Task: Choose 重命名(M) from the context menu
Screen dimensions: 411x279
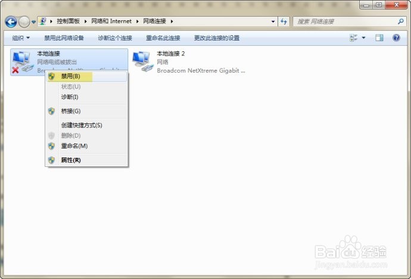Action: pyautogui.click(x=87, y=146)
